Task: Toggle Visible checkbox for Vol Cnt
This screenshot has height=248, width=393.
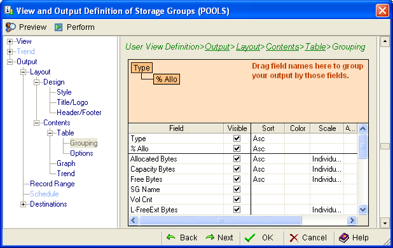Action: [x=237, y=200]
